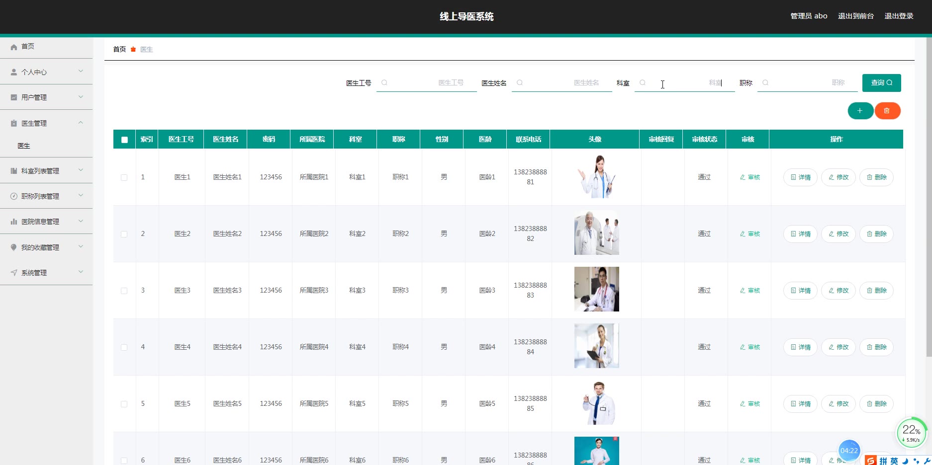Screen dimensions: 932x465
Task: Click the breadcrumb home marker icon
Action: pos(133,49)
